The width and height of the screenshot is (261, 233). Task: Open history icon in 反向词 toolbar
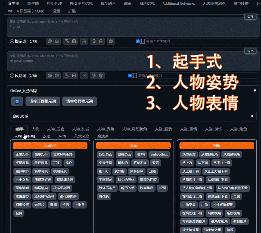(67, 76)
